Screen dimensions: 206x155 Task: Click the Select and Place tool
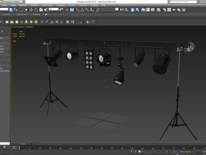click(x=46, y=10)
